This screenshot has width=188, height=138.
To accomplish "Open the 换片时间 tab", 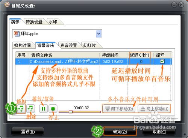I will (22, 45).
